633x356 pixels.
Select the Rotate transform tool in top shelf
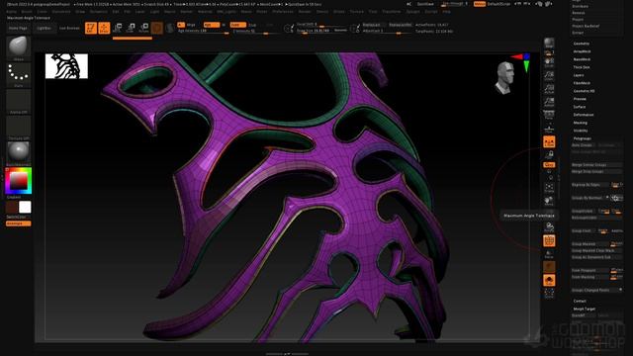pyautogui.click(x=143, y=28)
